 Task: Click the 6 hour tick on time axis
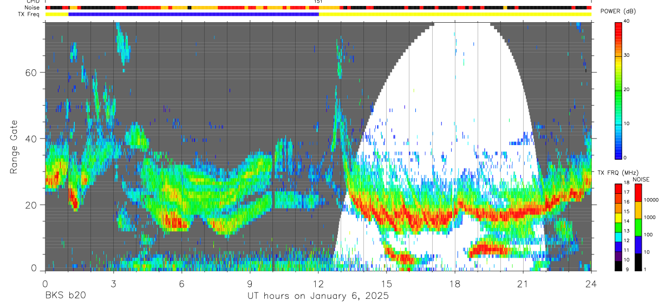181,283
